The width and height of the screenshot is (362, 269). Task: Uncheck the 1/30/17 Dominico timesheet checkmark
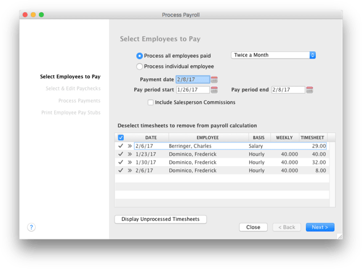click(121, 163)
